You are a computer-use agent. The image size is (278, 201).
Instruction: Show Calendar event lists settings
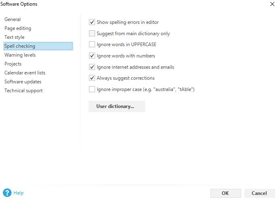25,73
